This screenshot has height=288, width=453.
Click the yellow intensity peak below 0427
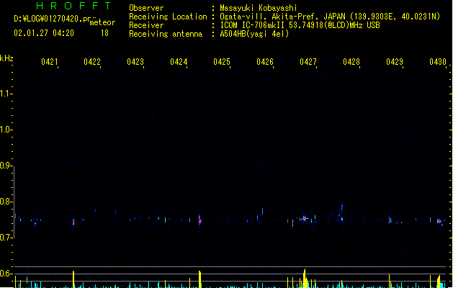pos(305,278)
